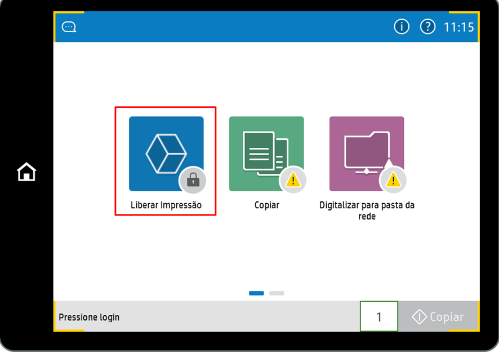Show device information
This screenshot has height=352, width=499.
click(402, 27)
